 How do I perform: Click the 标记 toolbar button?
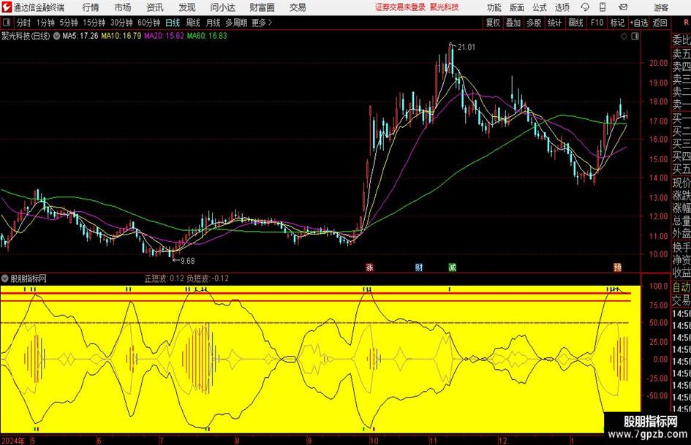[x=617, y=23]
